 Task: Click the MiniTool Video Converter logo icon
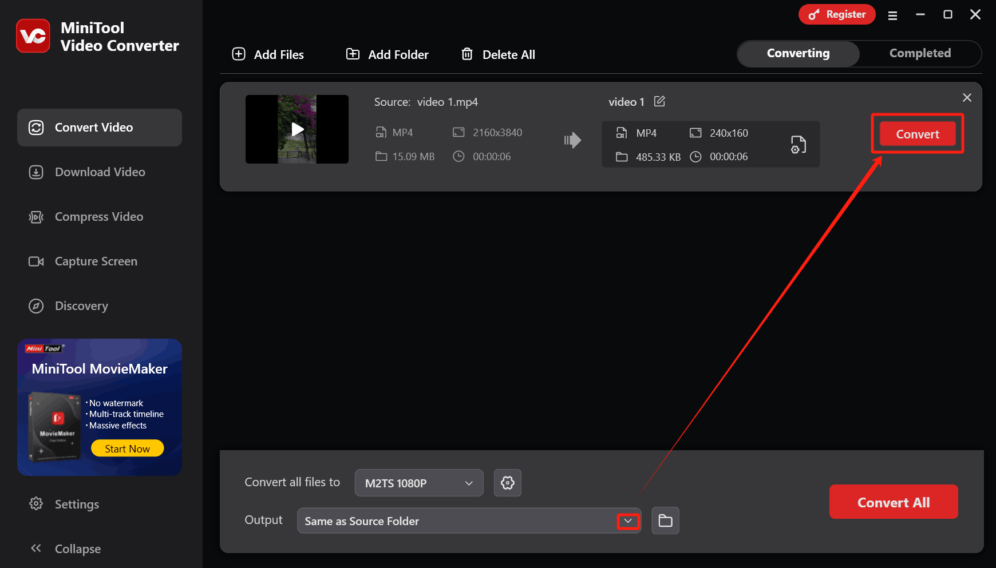[33, 36]
